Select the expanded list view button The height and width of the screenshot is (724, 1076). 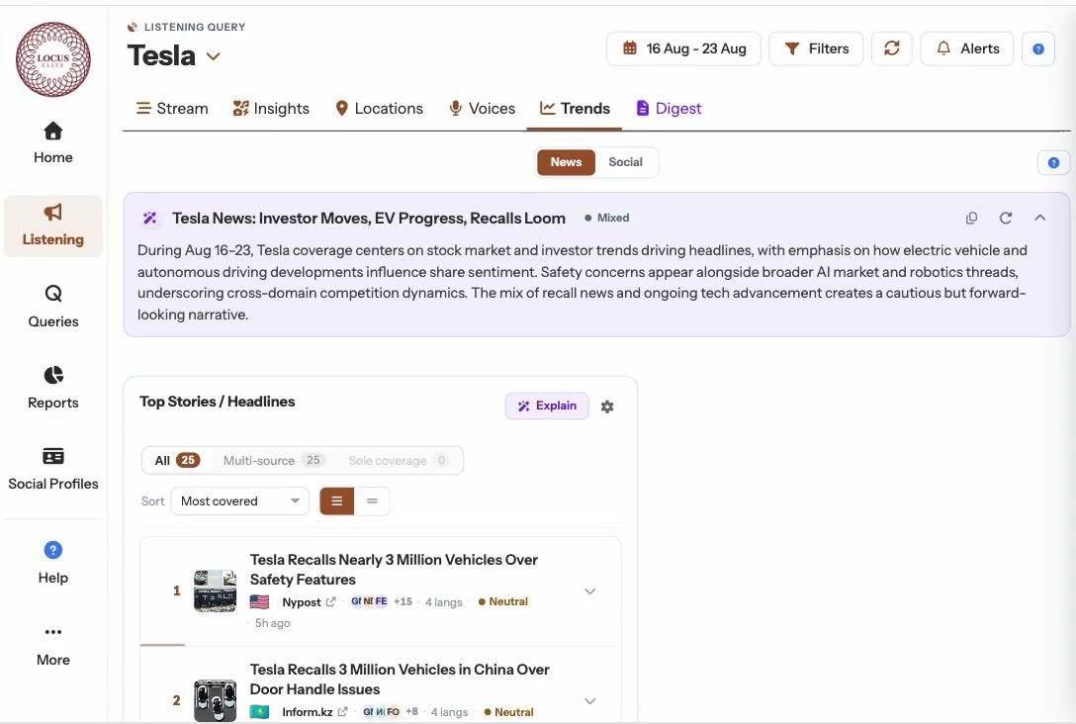337,501
